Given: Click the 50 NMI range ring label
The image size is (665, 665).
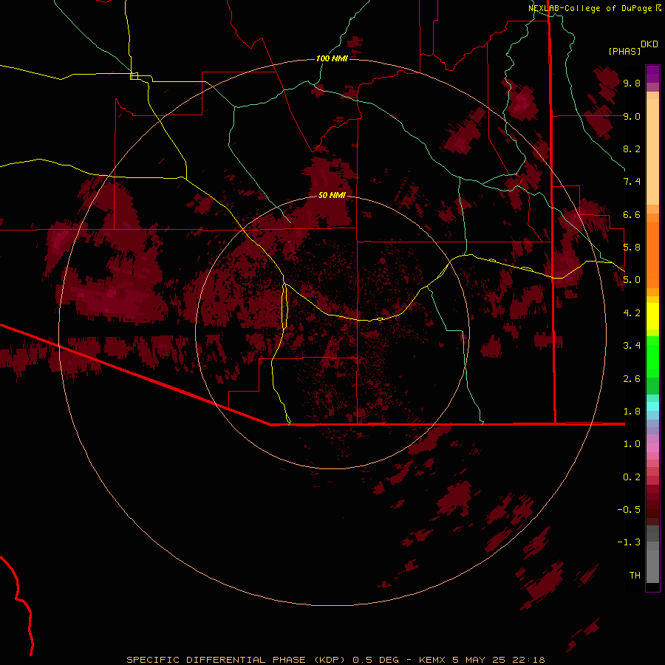Looking at the screenshot, I should pos(332,195).
